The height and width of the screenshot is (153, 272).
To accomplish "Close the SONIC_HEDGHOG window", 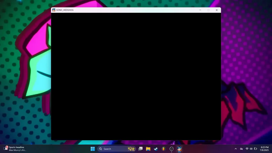I will click(x=217, y=10).
